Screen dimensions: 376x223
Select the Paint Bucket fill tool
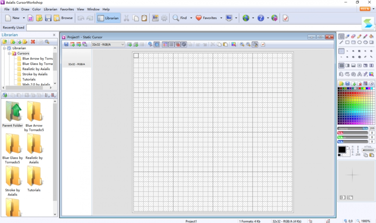click(x=371, y=36)
